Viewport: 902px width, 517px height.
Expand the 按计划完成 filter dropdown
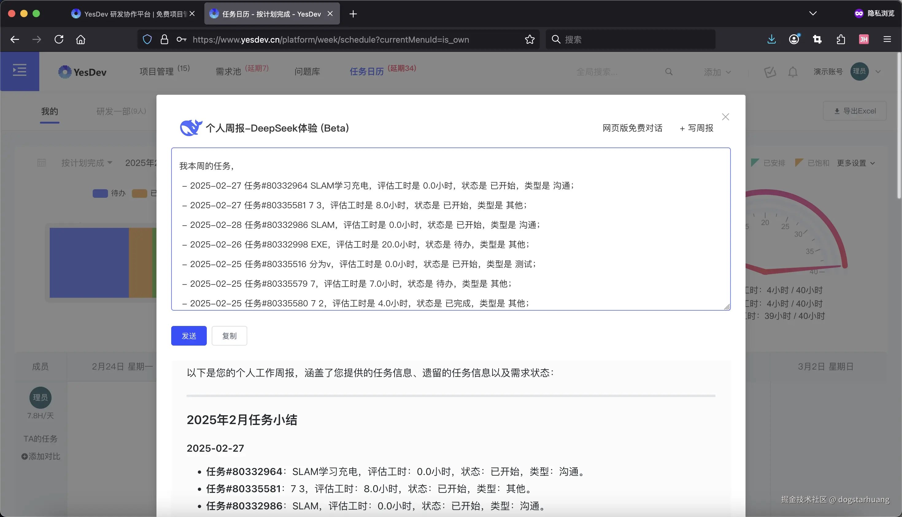[x=86, y=163]
